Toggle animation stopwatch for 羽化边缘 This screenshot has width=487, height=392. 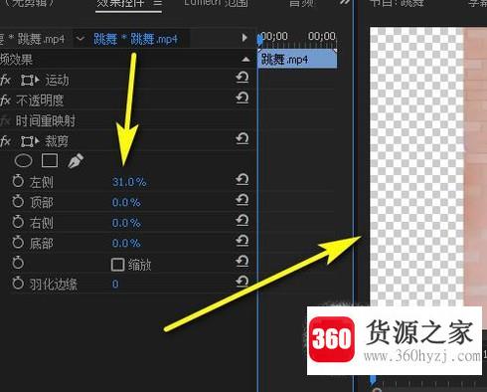coord(18,284)
